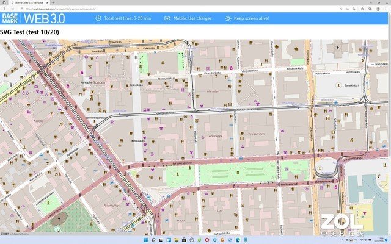Click the monument icon inside the tram loop

(320, 168)
